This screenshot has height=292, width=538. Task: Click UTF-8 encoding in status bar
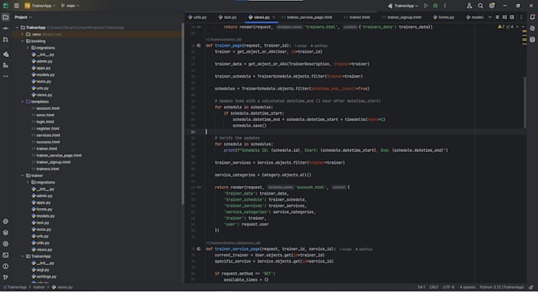point(449,287)
